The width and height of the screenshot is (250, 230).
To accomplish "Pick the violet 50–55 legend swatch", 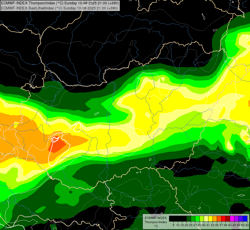I will 241,218.
